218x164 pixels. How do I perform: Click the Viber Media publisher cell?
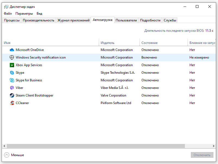click(x=115, y=88)
